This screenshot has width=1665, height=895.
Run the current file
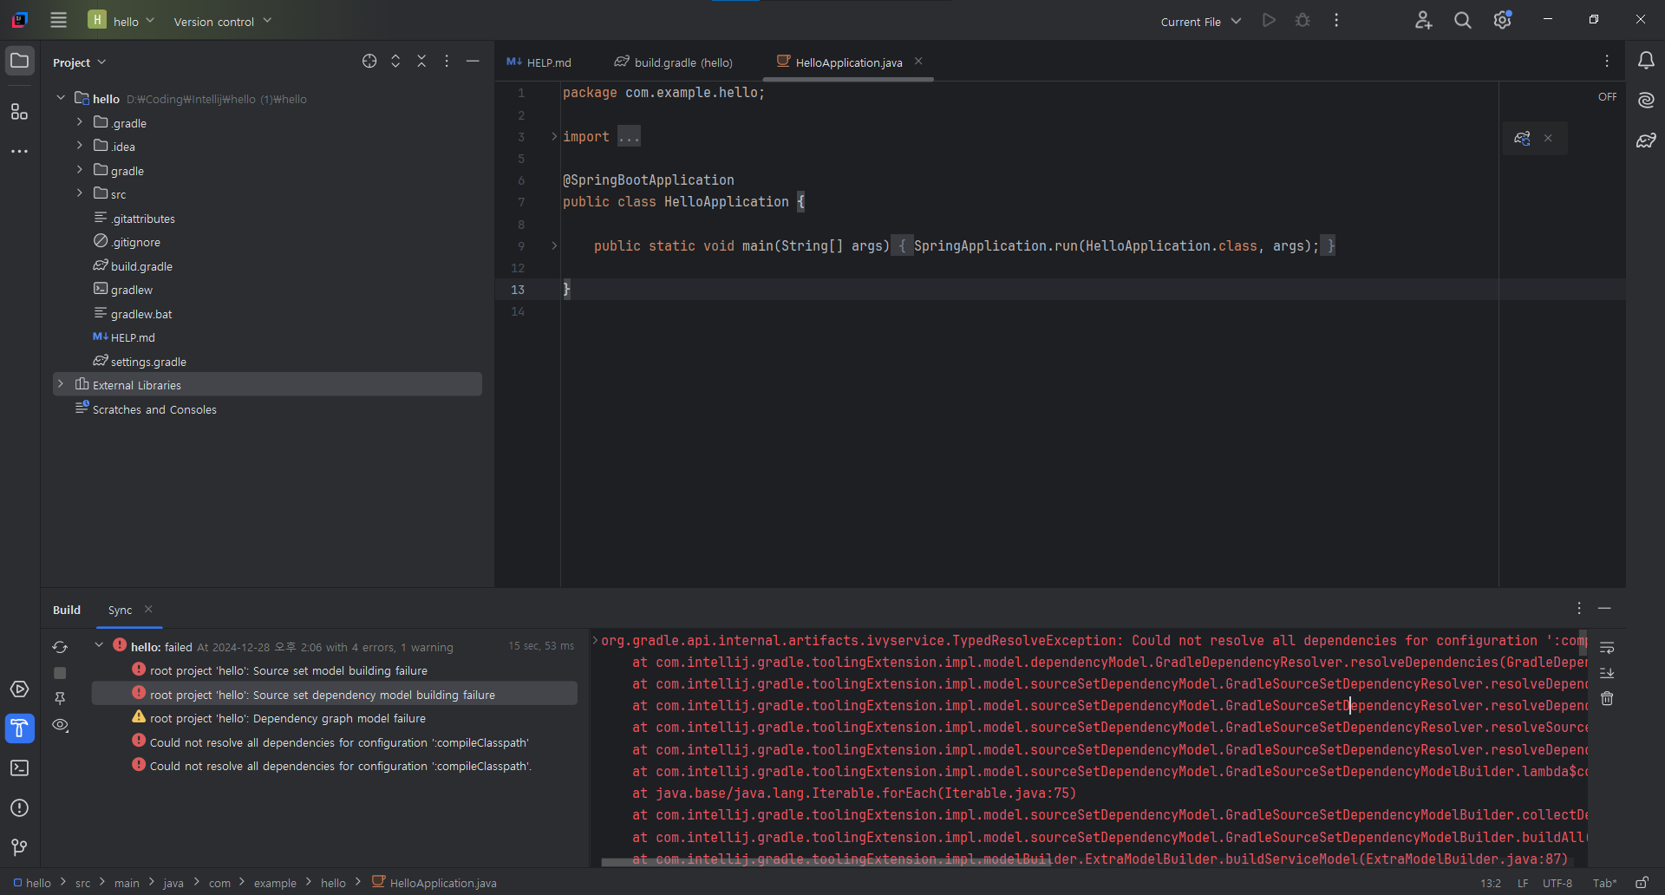1269,20
